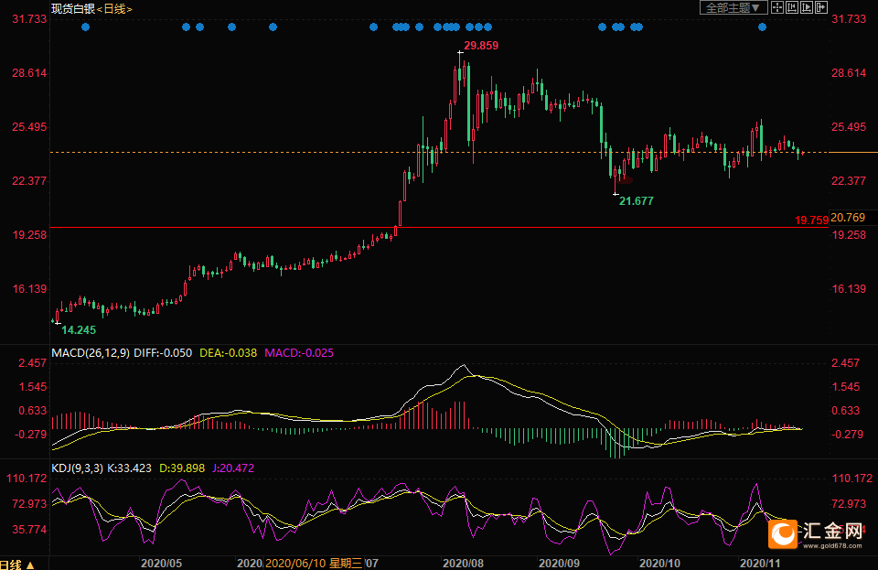This screenshot has height=570, width=878.
Task: Click the DIFF:-0.050 value
Action: click(x=163, y=353)
